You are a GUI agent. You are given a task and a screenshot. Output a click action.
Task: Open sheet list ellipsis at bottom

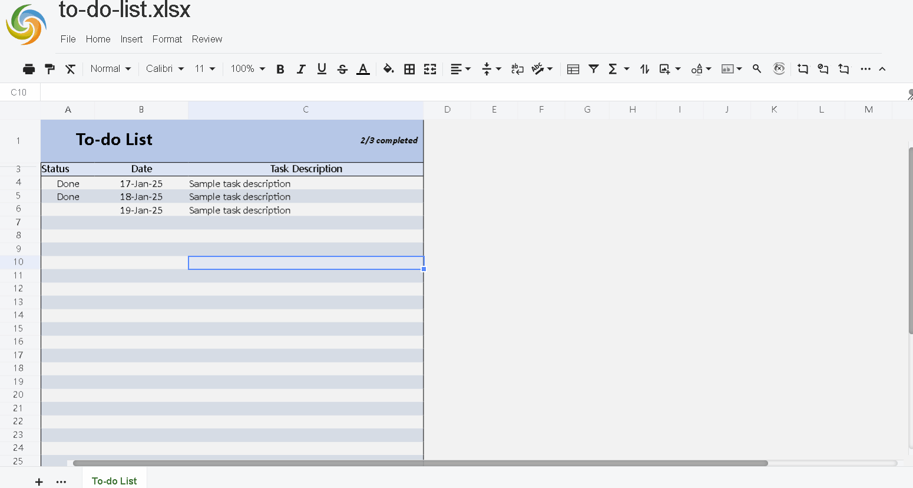(x=61, y=482)
